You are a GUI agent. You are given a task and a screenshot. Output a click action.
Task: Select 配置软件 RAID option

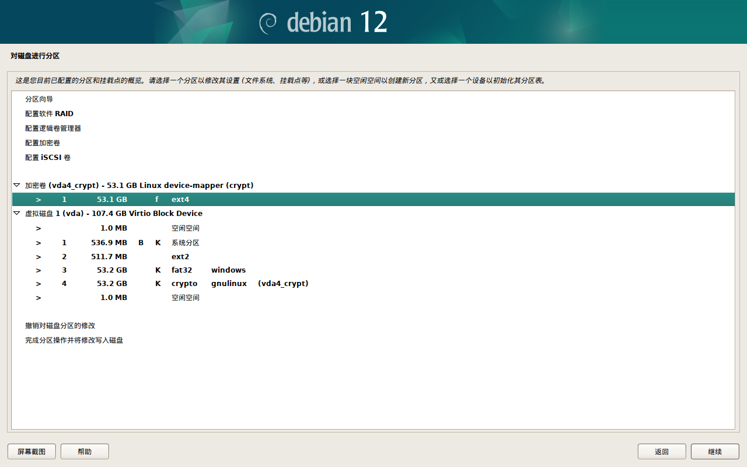pyautogui.click(x=373, y=114)
